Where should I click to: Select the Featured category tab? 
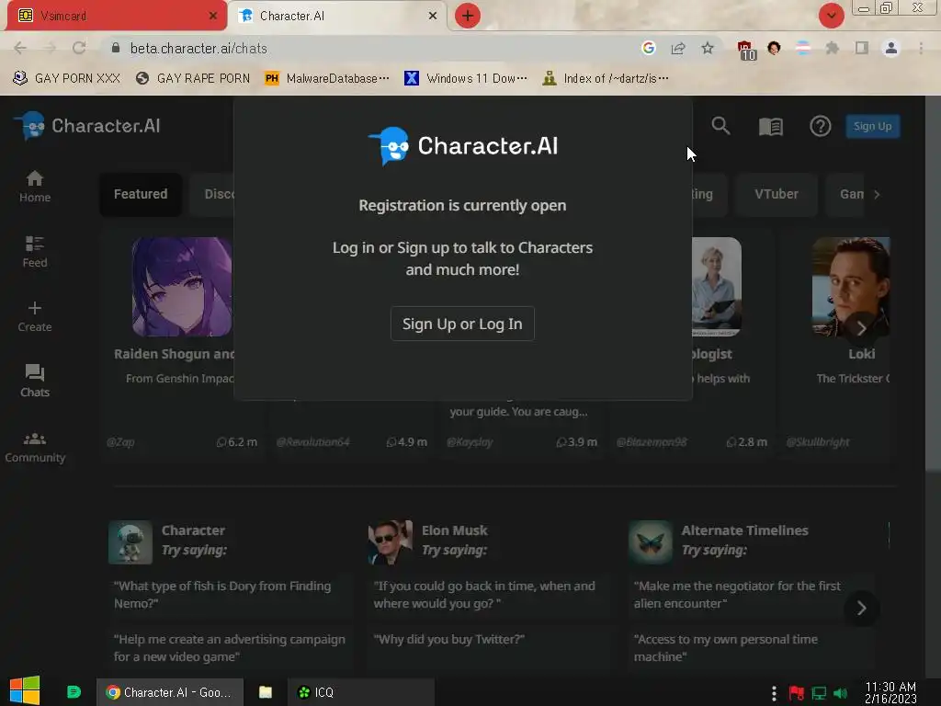141,194
